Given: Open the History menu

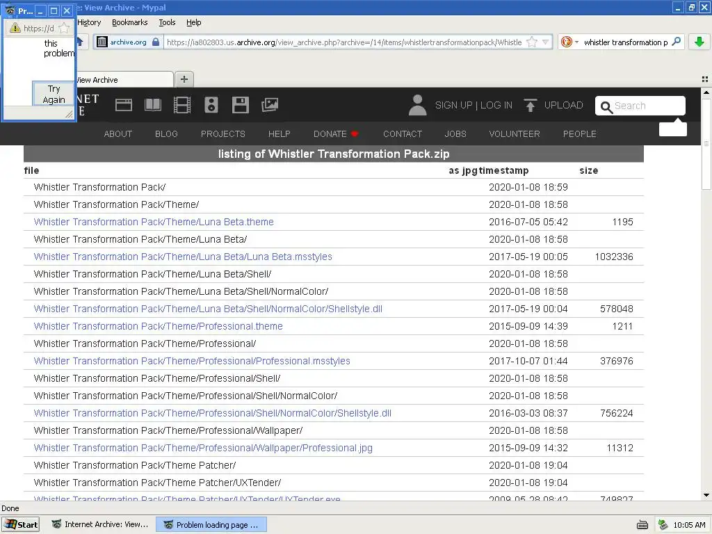Looking at the screenshot, I should pos(89,22).
